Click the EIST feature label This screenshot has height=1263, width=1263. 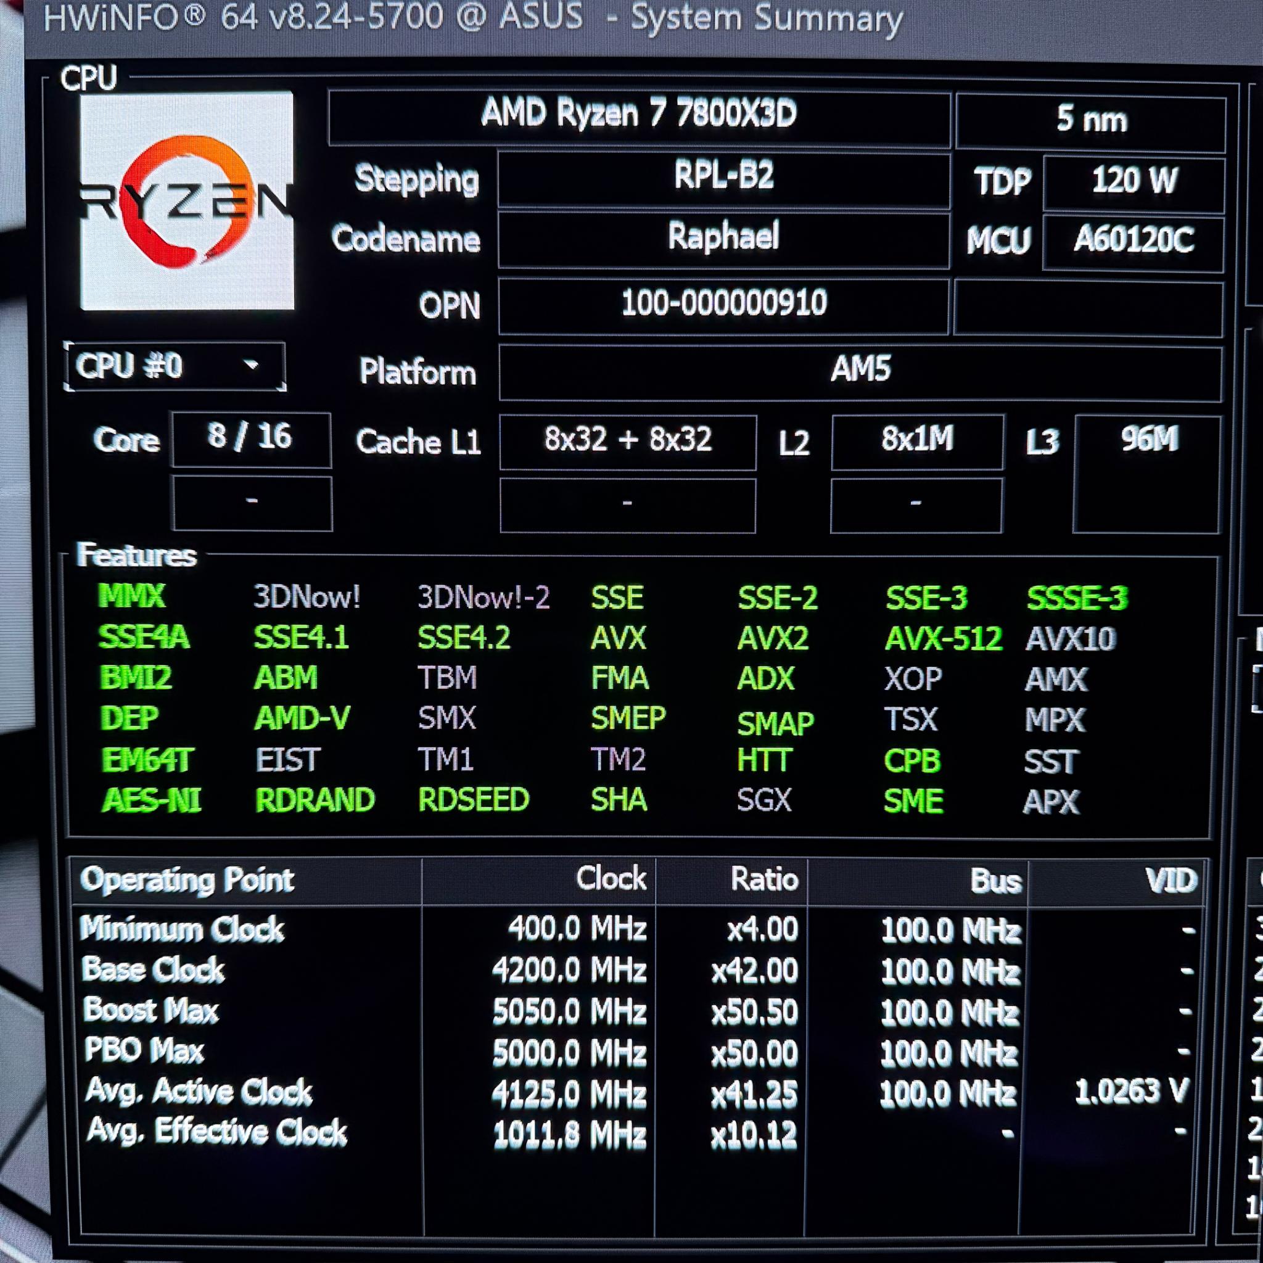point(287,760)
